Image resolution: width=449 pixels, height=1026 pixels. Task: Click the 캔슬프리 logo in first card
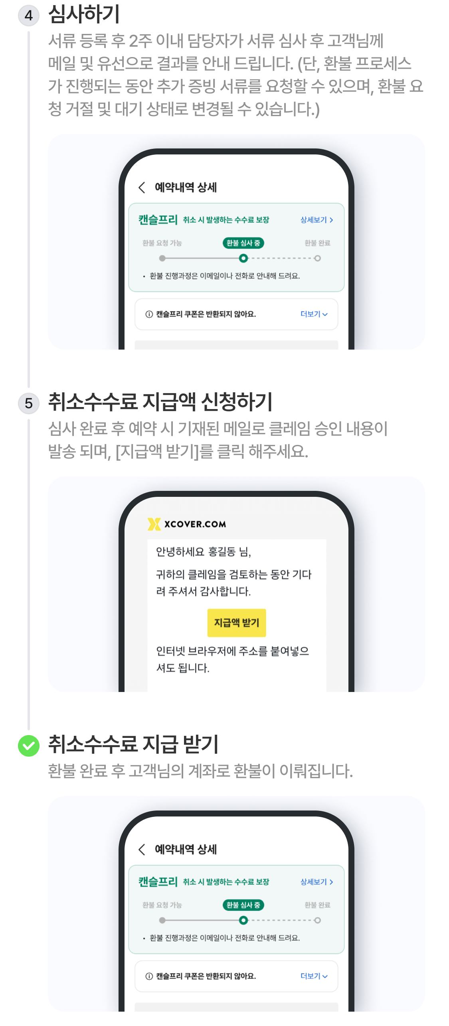(x=158, y=219)
